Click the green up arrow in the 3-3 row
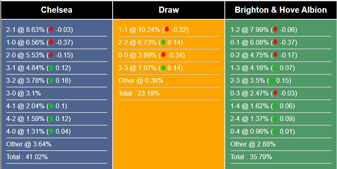Image resolution: width=337 pixels, height=169 pixels. click(163, 68)
